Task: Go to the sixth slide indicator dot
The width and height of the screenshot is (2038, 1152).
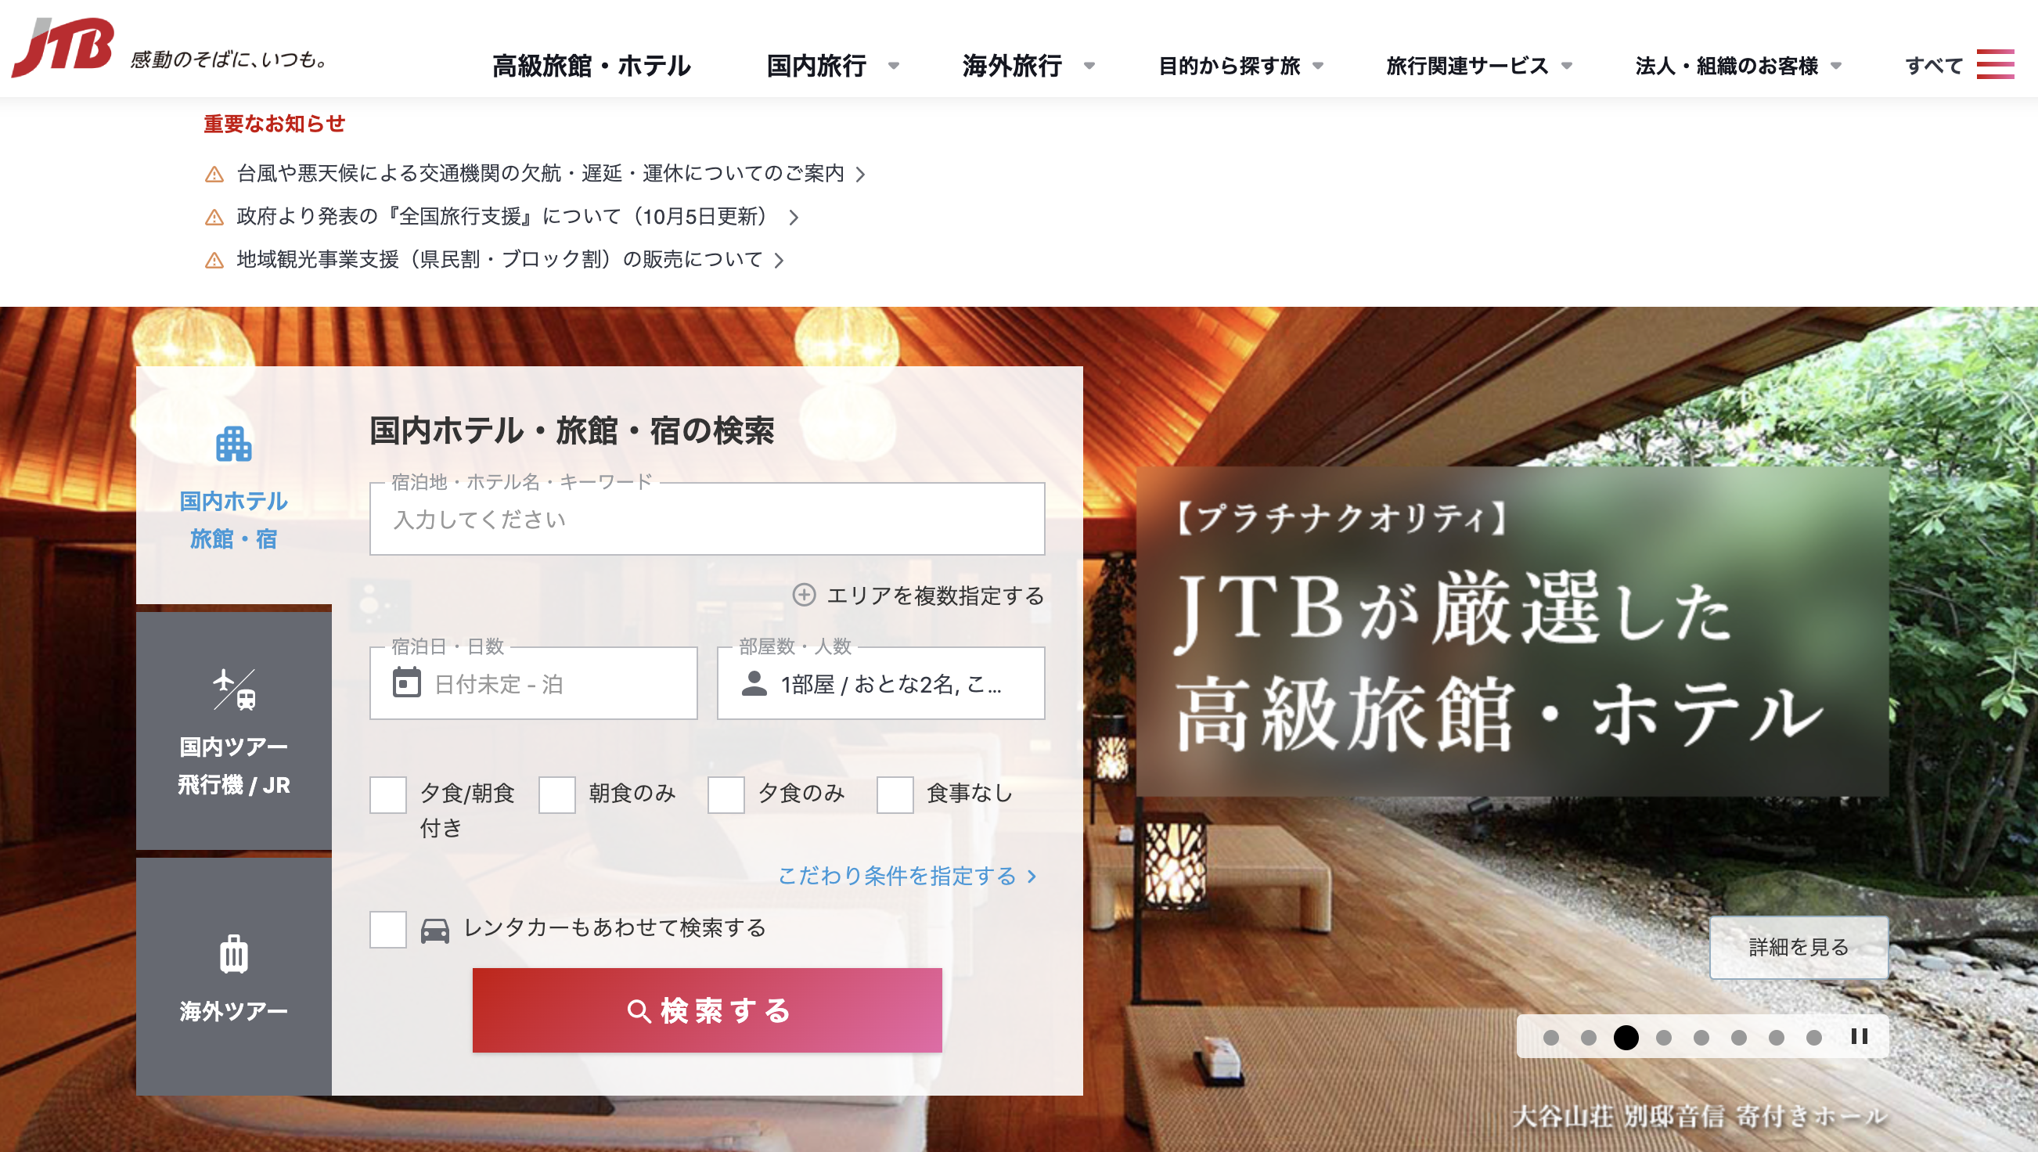Action: pos(1738,1037)
